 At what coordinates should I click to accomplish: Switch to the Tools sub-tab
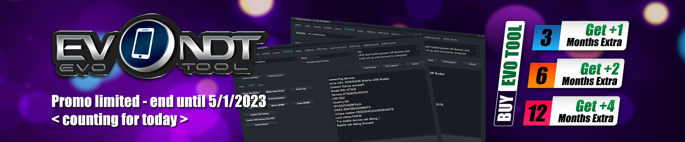(261, 85)
